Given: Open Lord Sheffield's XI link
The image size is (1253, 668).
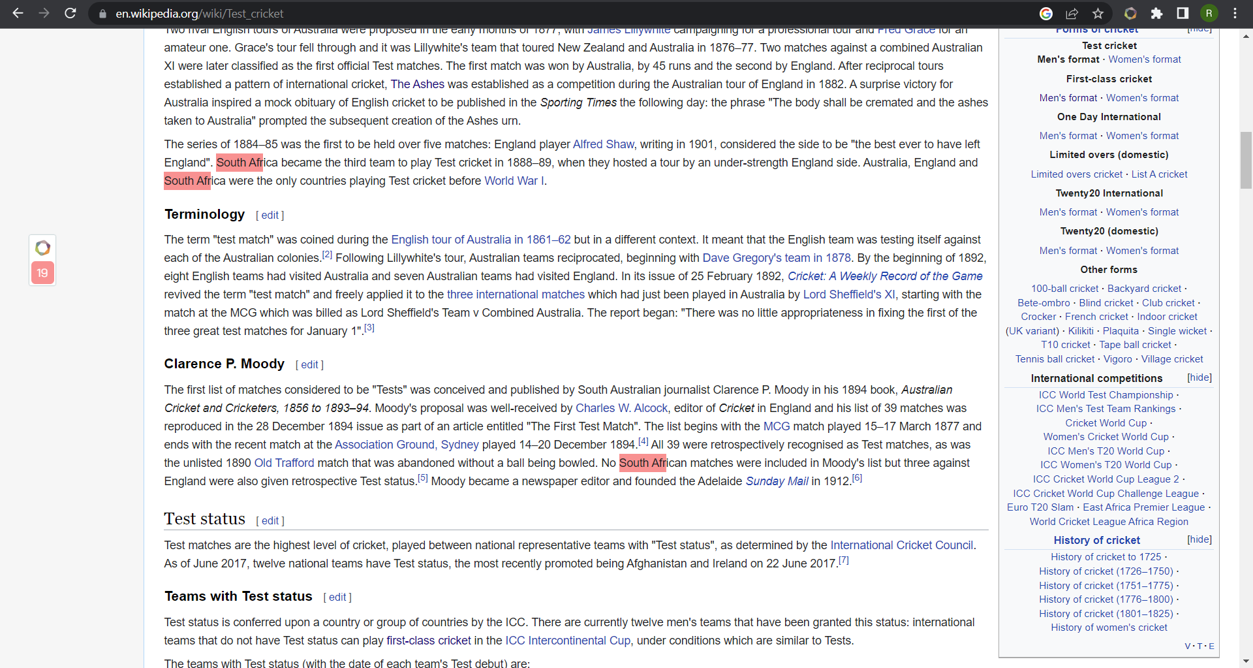Looking at the screenshot, I should [x=849, y=294].
